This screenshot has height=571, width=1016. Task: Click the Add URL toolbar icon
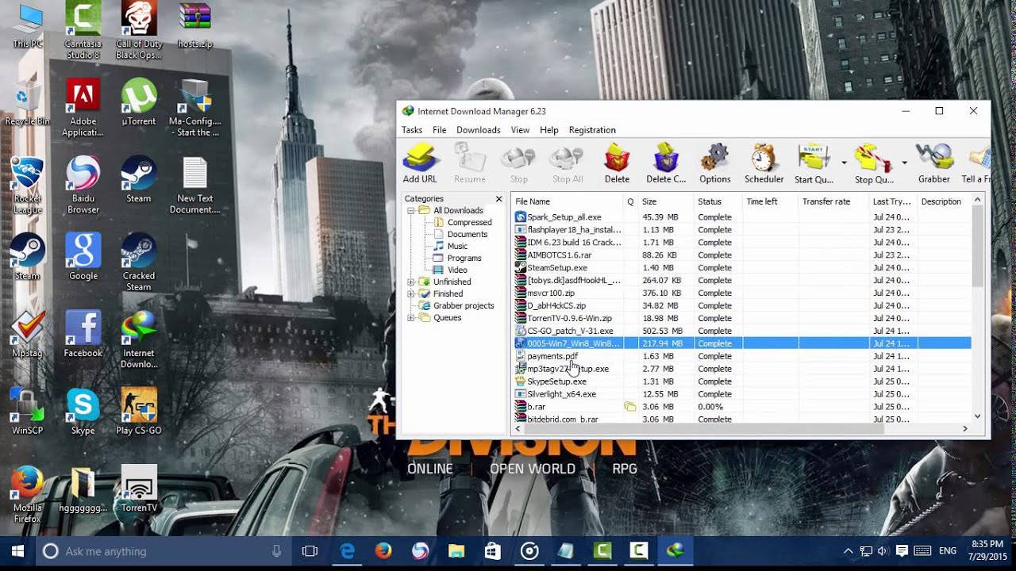[420, 163]
